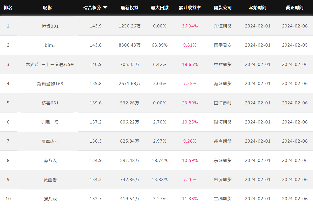The image size is (313, 208).
Task: Select company 宏源期货
Action: click(x=223, y=179)
